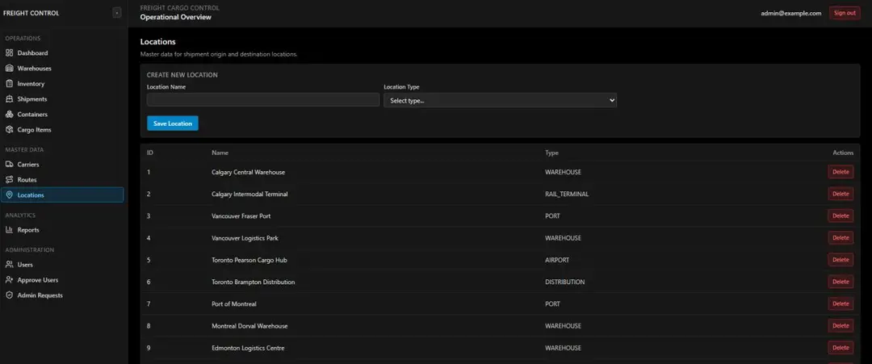Image resolution: width=872 pixels, height=364 pixels.
Task: Click the Dashboard grid icon
Action: pos(9,53)
